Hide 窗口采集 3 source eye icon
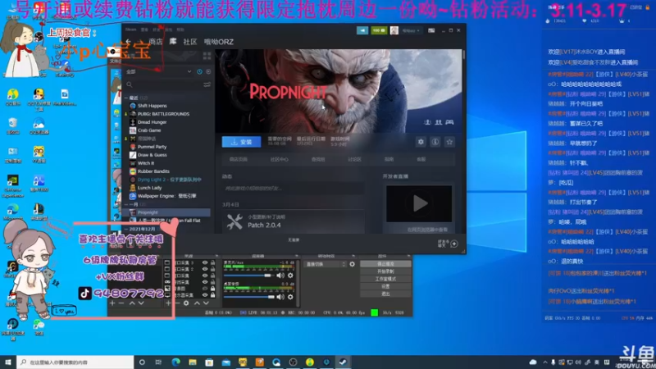 (x=205, y=262)
